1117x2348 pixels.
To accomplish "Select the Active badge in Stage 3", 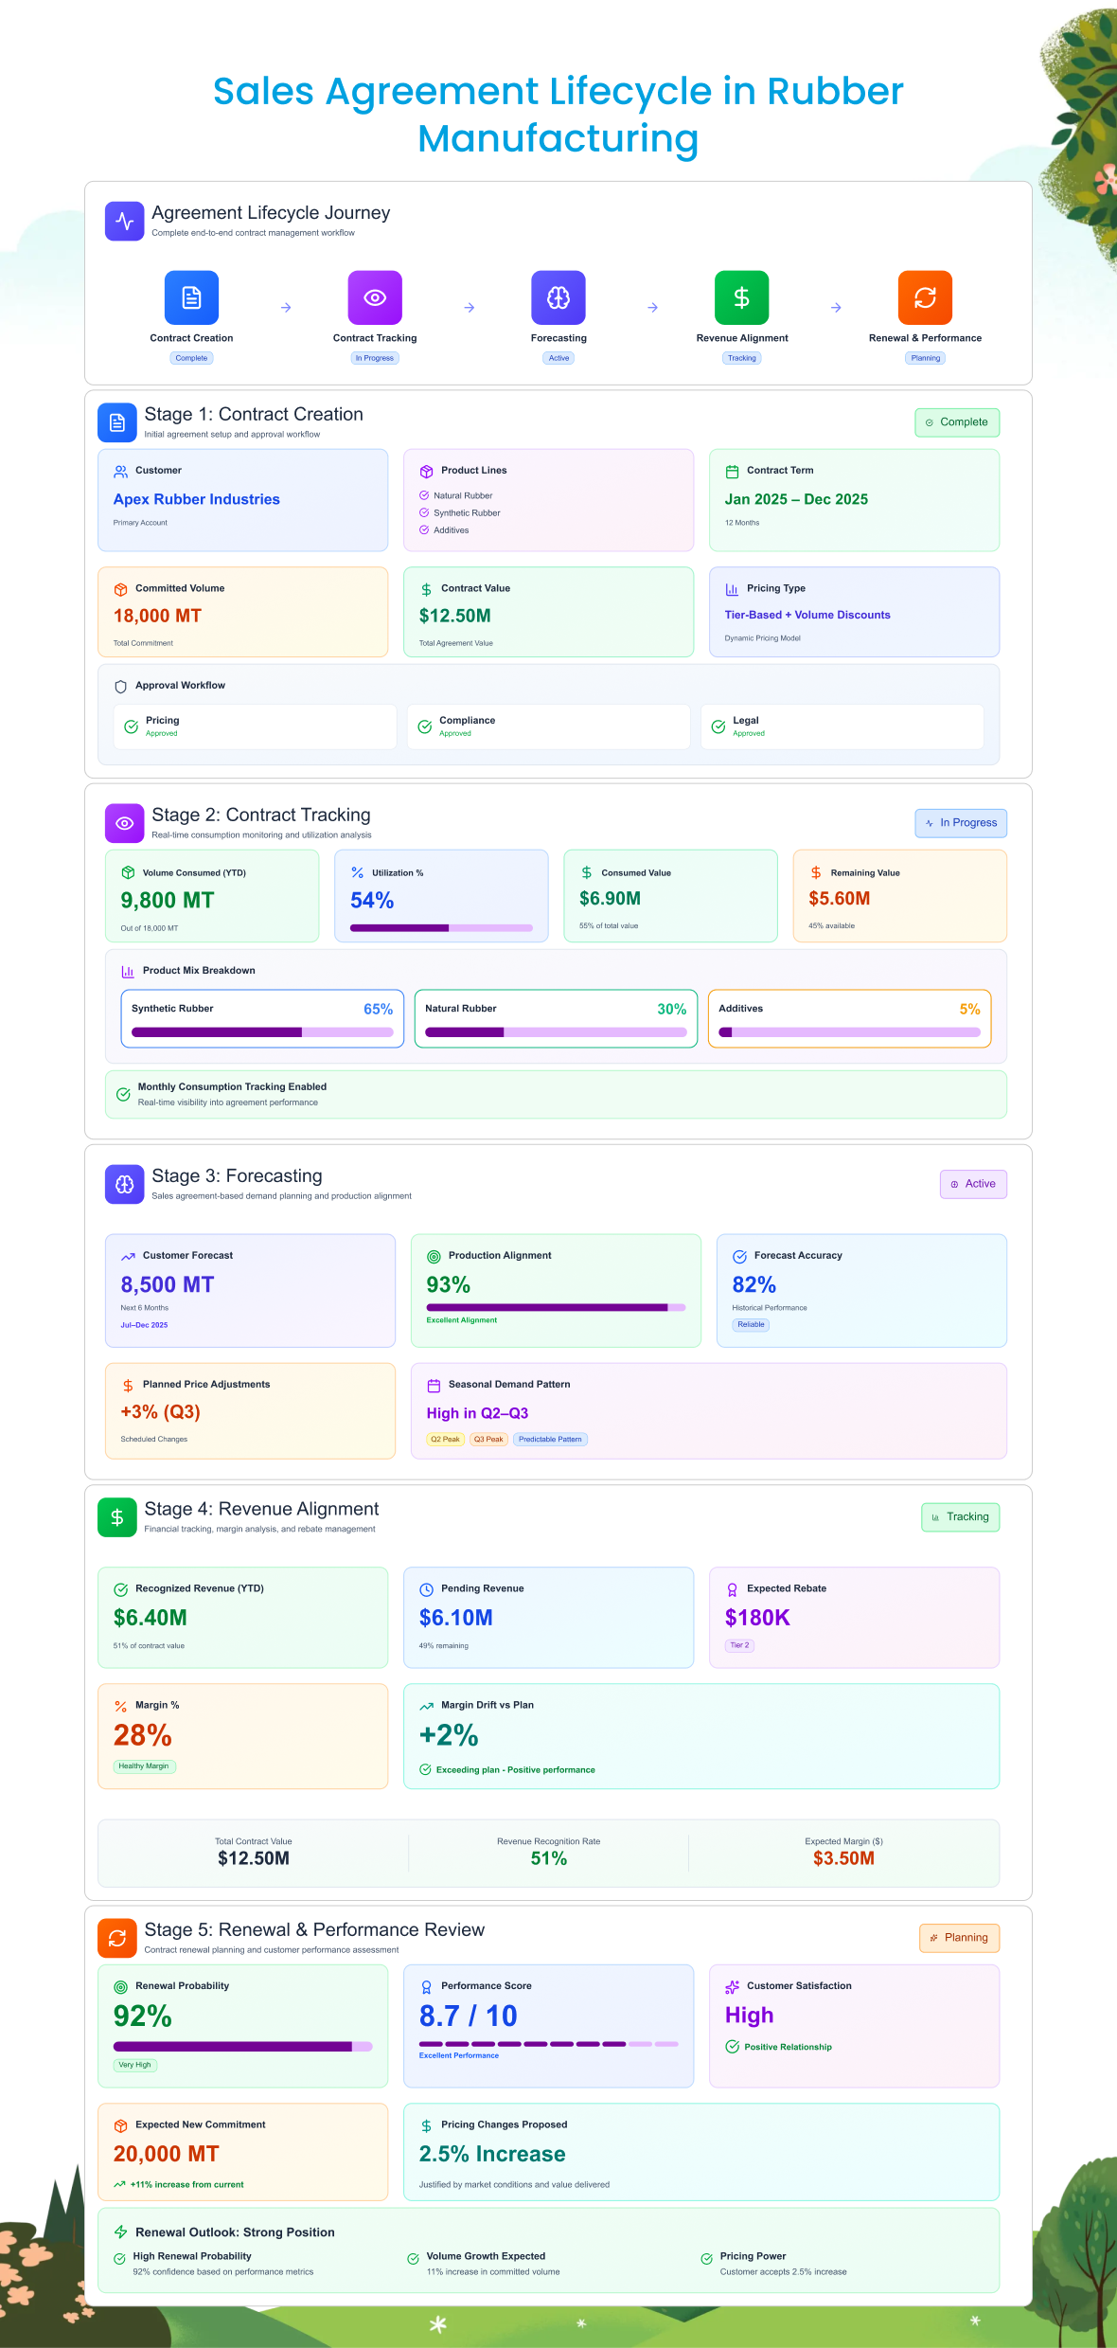I will click(x=972, y=1184).
